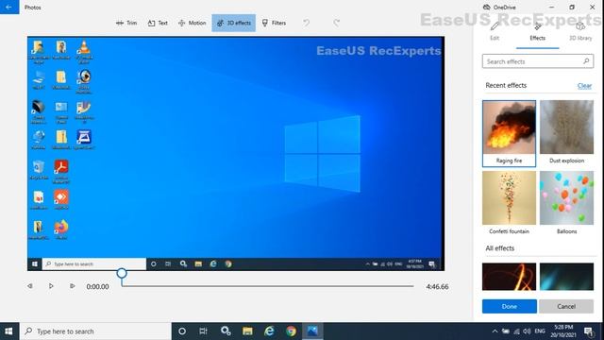604x340 pixels.
Task: Click the Search effects input field
Action: (538, 61)
